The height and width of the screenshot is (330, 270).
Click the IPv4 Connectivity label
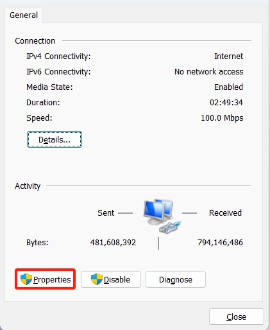coord(58,56)
